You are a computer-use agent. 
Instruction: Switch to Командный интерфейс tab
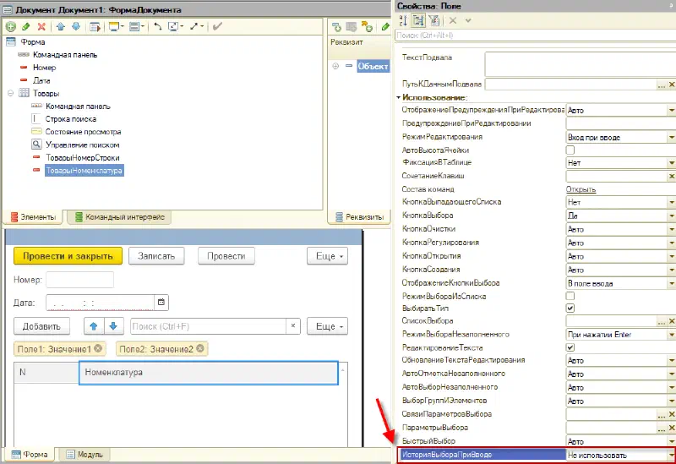point(119,217)
